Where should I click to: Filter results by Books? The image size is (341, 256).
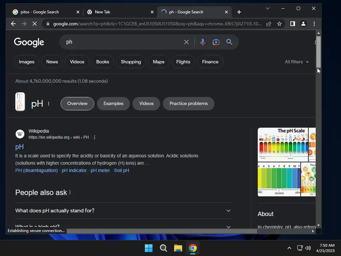coord(103,62)
